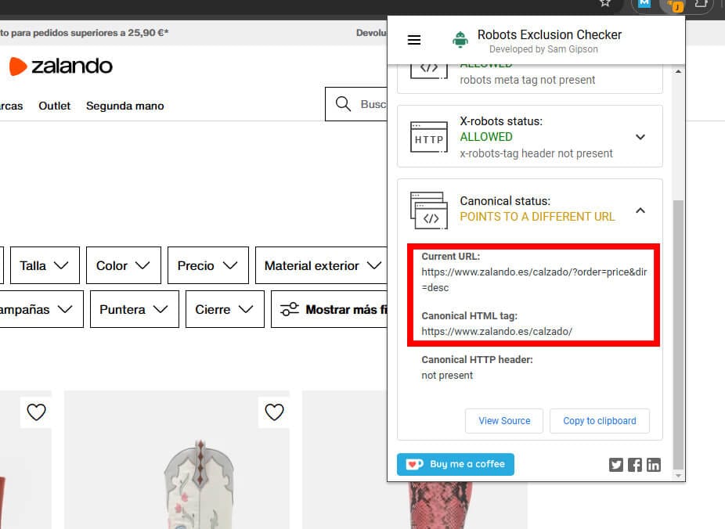Click the popup scrollbar thumb
Viewport: 725px width, 529px height.
pos(678,333)
